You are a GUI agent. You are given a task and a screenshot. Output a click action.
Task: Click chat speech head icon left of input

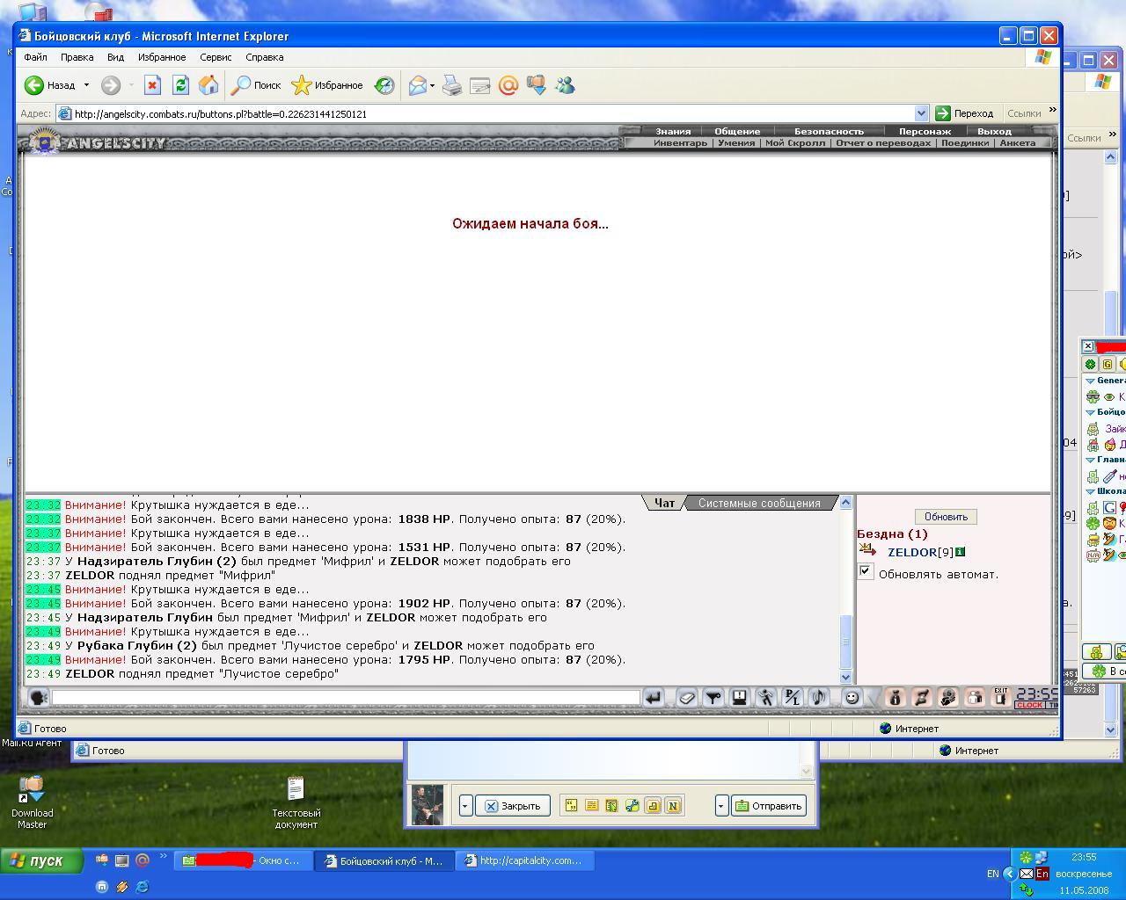point(38,697)
